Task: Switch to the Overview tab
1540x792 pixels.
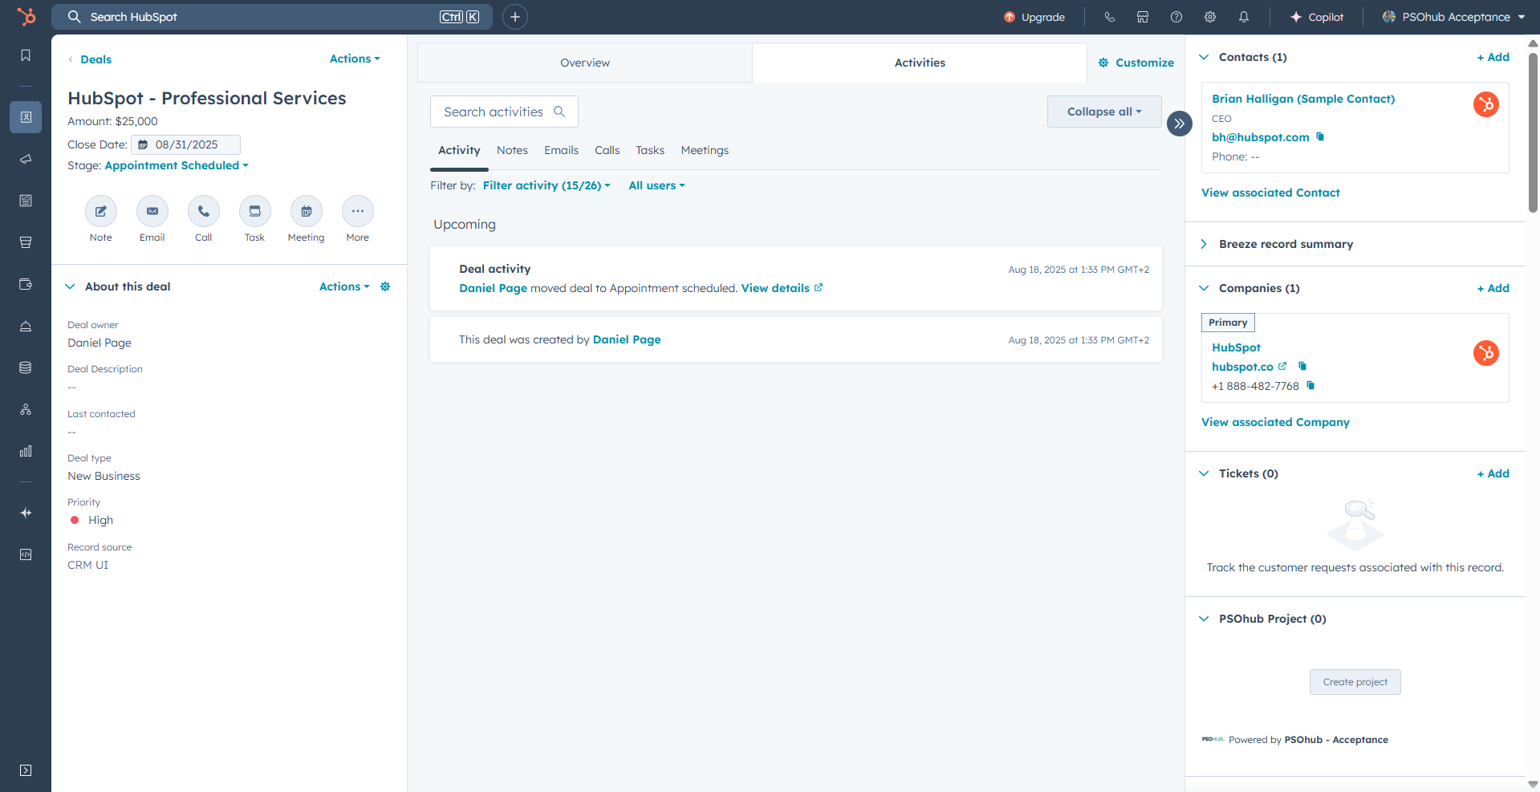Action: tap(585, 63)
